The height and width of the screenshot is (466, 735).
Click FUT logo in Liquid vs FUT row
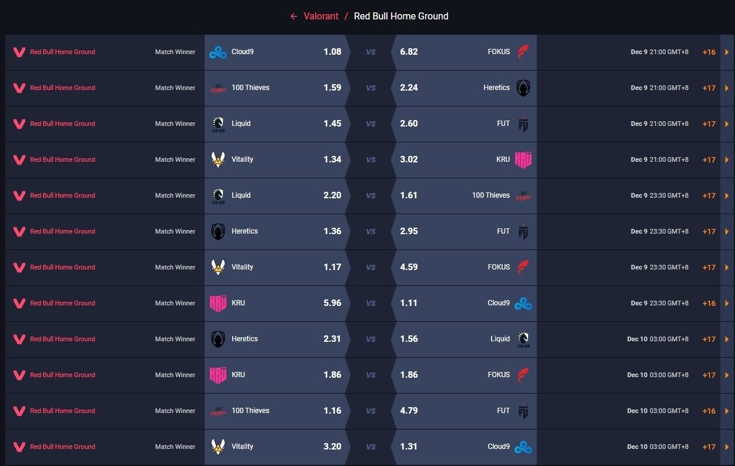pos(523,124)
